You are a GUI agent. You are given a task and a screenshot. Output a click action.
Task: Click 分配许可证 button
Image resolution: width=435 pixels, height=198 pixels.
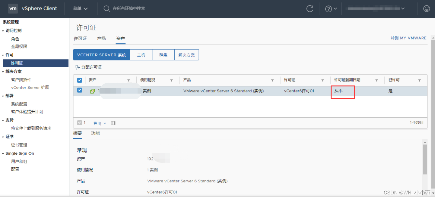click(88, 67)
